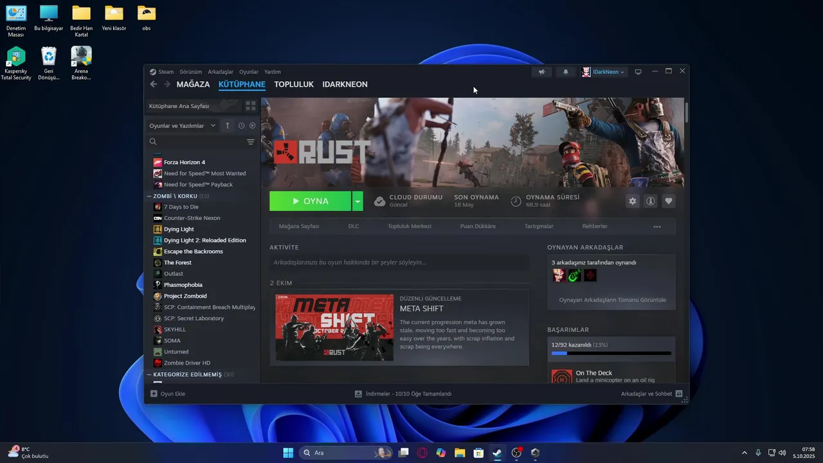Screen dimensions: 823x463
Task: Select Need for Speed Most Wanted
Action: click(x=204, y=174)
